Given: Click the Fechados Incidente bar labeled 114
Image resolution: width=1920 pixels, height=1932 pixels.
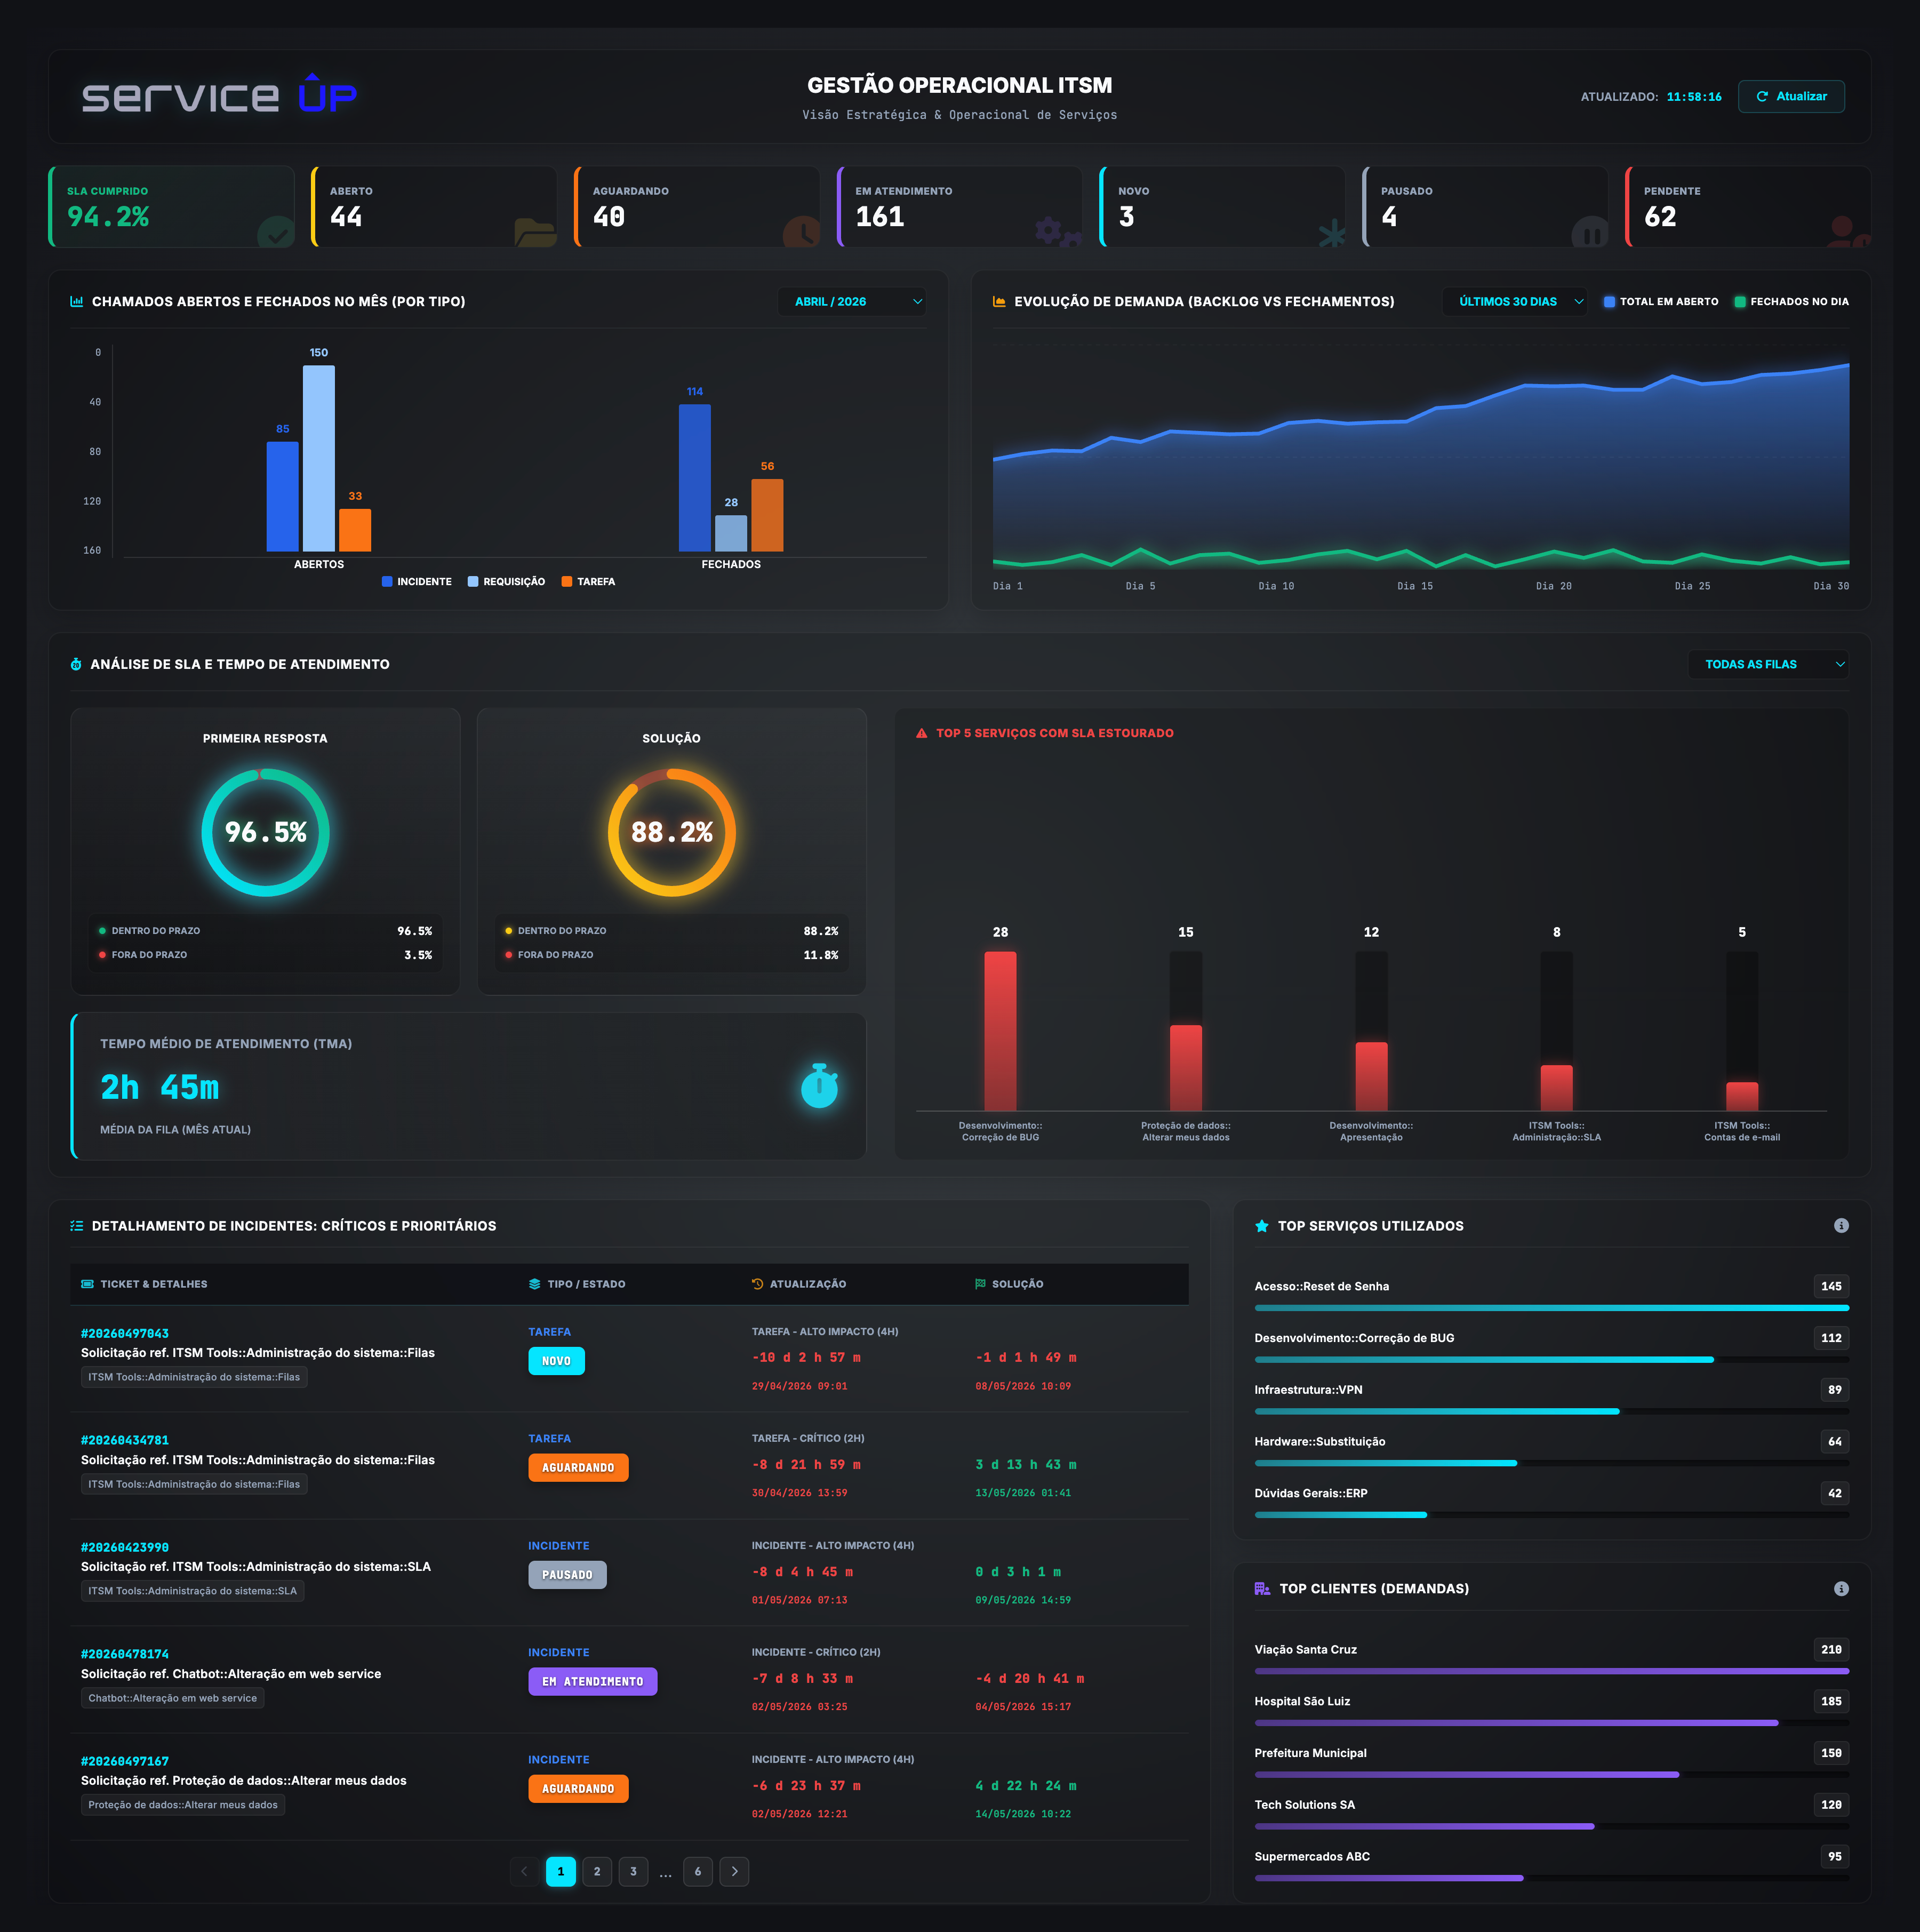Looking at the screenshot, I should (694, 478).
